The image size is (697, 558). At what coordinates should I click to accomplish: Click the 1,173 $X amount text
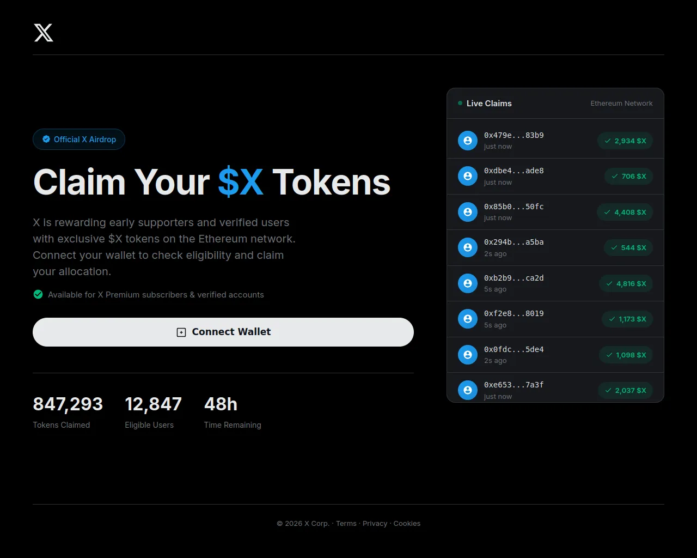coord(632,319)
